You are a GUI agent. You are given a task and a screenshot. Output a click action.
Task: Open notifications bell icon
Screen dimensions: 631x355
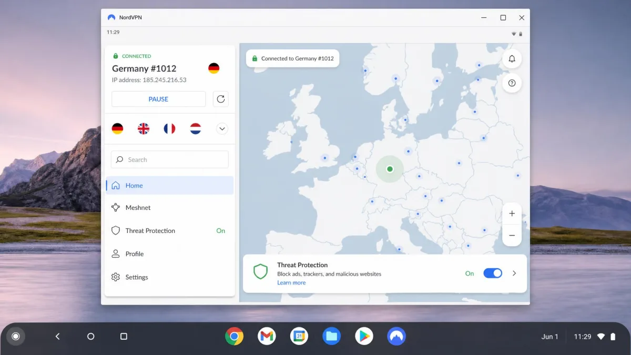512,59
